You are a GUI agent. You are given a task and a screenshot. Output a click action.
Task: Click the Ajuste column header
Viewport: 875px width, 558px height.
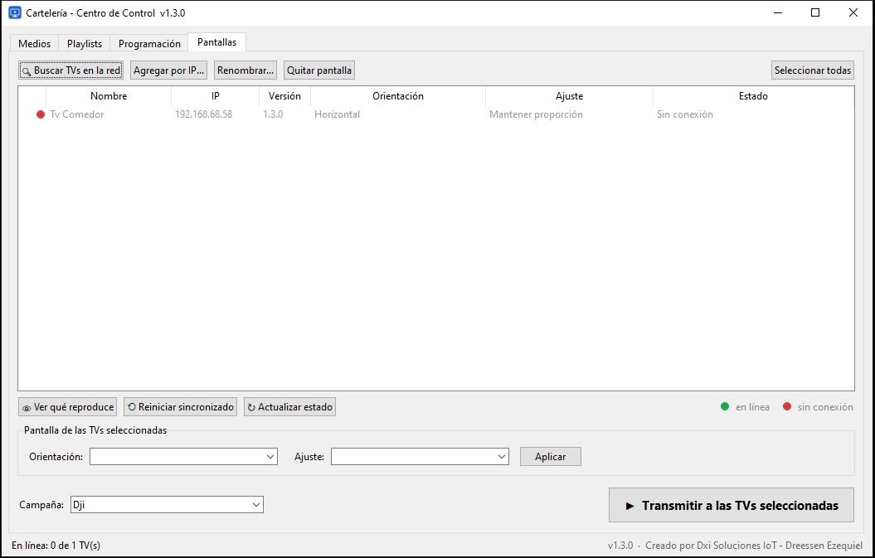coord(569,96)
